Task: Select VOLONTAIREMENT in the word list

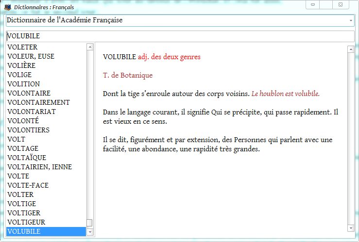Action: [46, 102]
